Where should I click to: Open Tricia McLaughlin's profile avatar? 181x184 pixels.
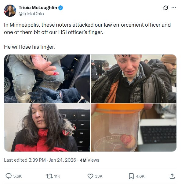point(10,11)
